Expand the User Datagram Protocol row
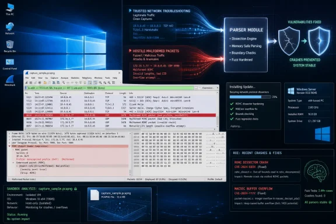 (9, 142)
